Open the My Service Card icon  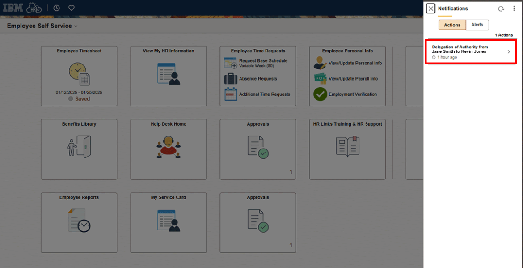(x=169, y=220)
